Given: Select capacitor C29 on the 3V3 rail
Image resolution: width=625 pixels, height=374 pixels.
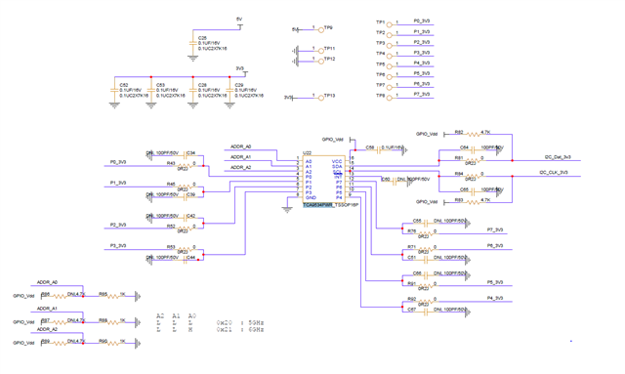Looking at the screenshot, I should (x=229, y=90).
